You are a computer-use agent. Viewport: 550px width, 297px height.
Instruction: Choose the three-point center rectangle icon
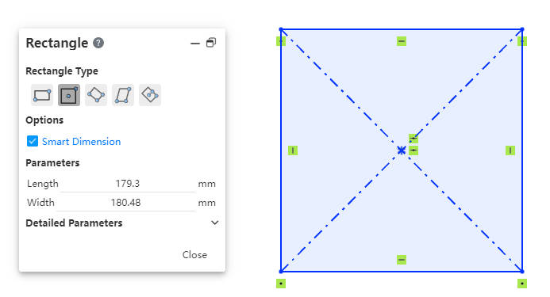pos(150,95)
